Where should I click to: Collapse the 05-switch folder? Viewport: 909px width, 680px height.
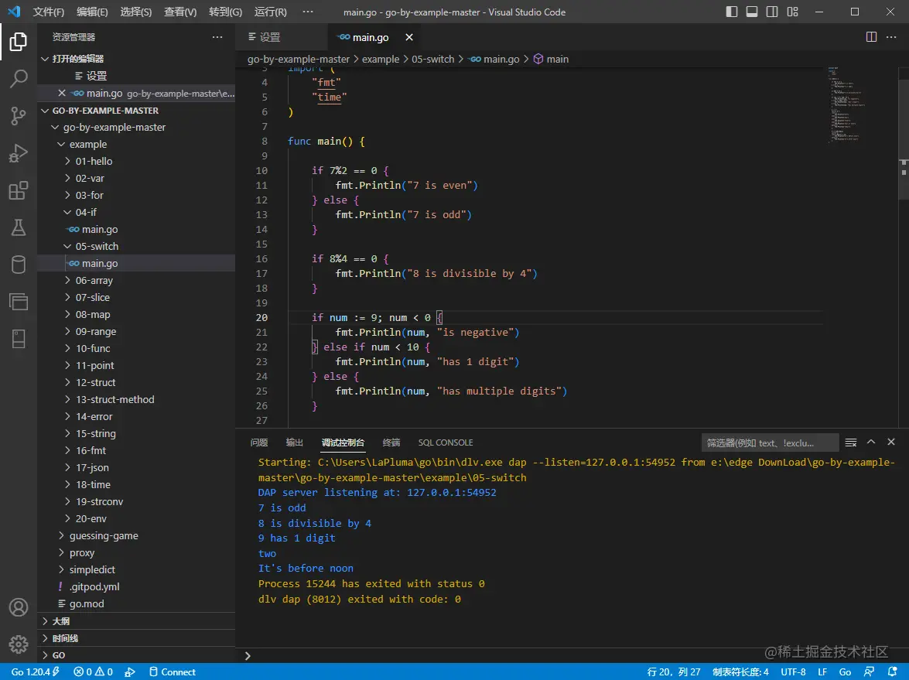point(97,246)
